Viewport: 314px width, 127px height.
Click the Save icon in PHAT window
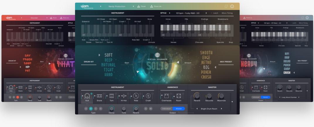[51, 18]
